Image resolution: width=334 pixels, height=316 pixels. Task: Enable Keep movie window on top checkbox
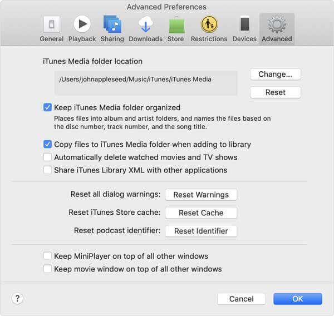pyautogui.click(x=47, y=269)
